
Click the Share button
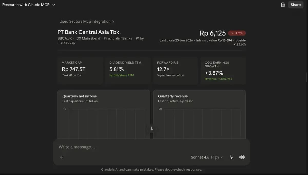point(296,5)
